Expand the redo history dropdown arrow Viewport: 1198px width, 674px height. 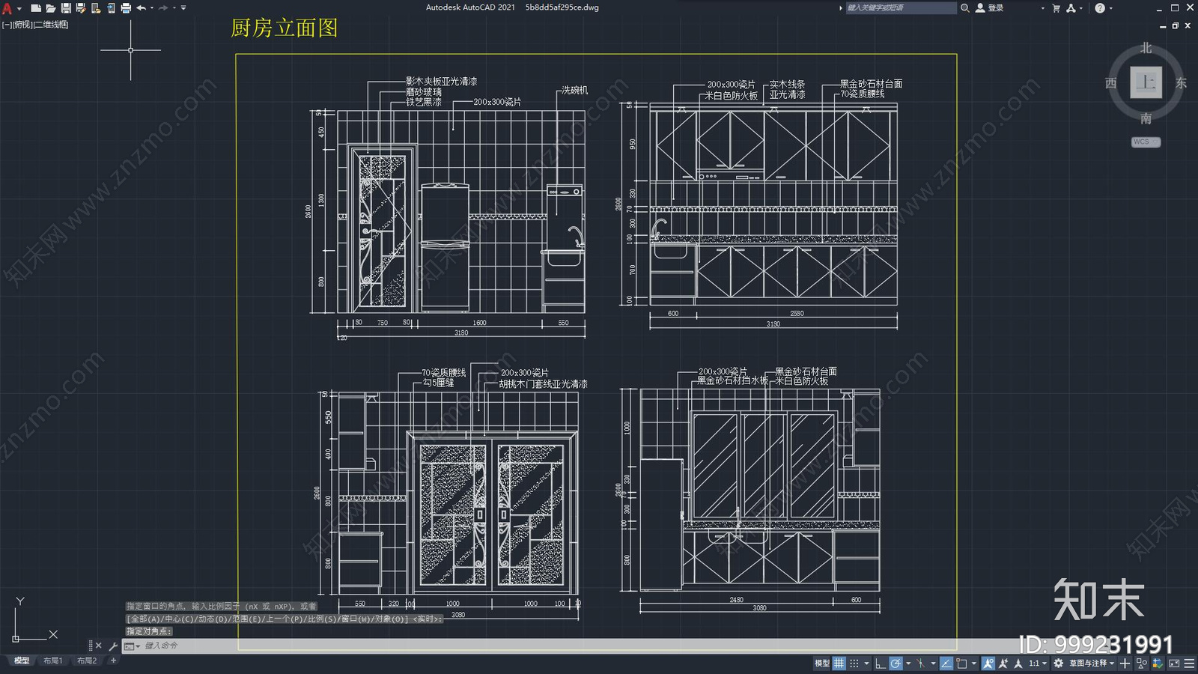[x=174, y=8]
